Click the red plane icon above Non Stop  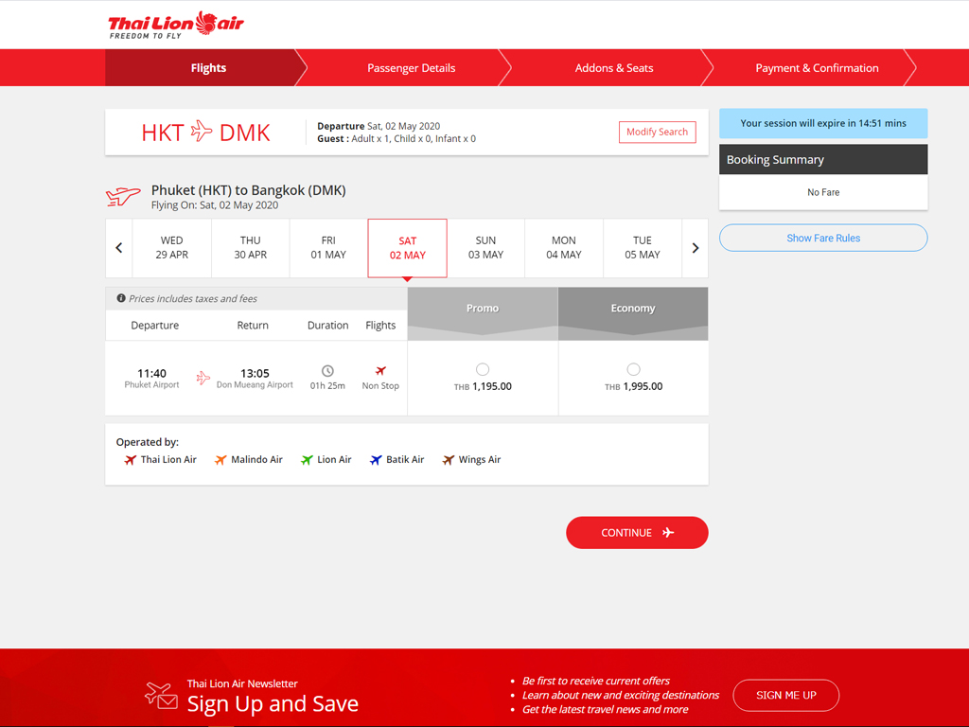[x=380, y=371]
